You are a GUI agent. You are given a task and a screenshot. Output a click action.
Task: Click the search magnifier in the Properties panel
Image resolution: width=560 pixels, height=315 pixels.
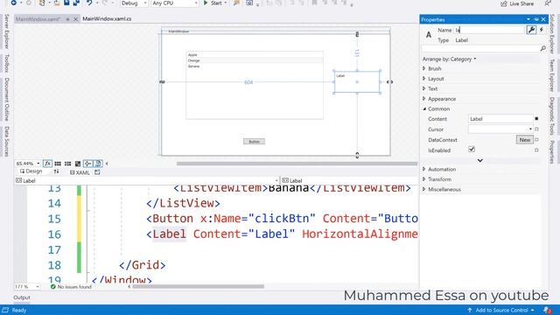pos(542,48)
